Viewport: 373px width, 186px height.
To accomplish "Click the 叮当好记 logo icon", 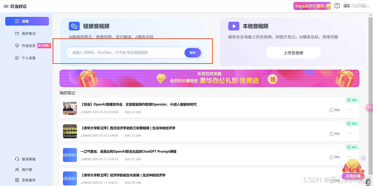I will 6,6.
